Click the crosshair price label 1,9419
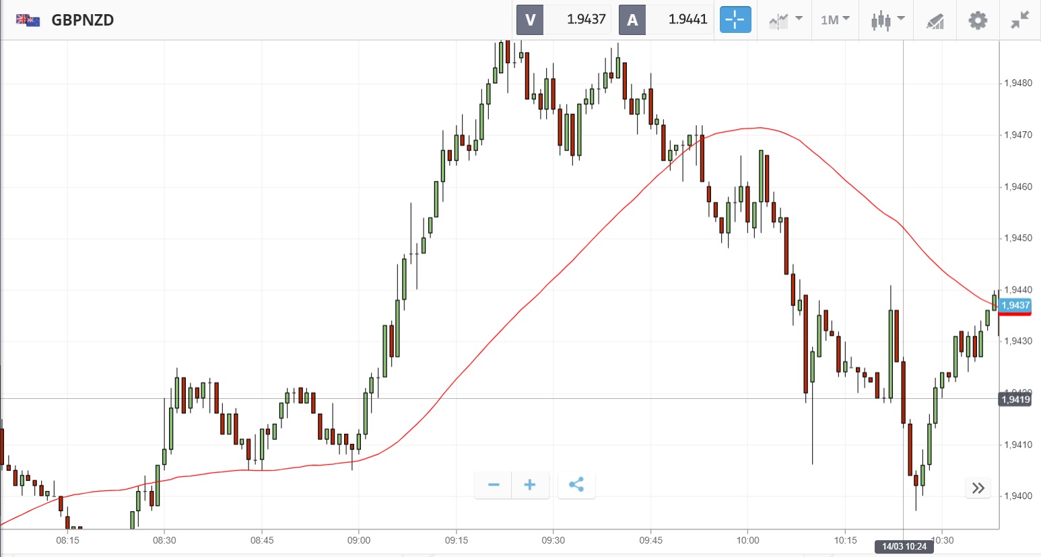The image size is (1041, 557). pyautogui.click(x=1015, y=400)
